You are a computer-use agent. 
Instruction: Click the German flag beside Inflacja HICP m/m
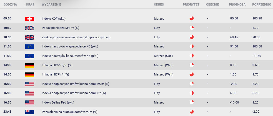[x=30, y=65]
